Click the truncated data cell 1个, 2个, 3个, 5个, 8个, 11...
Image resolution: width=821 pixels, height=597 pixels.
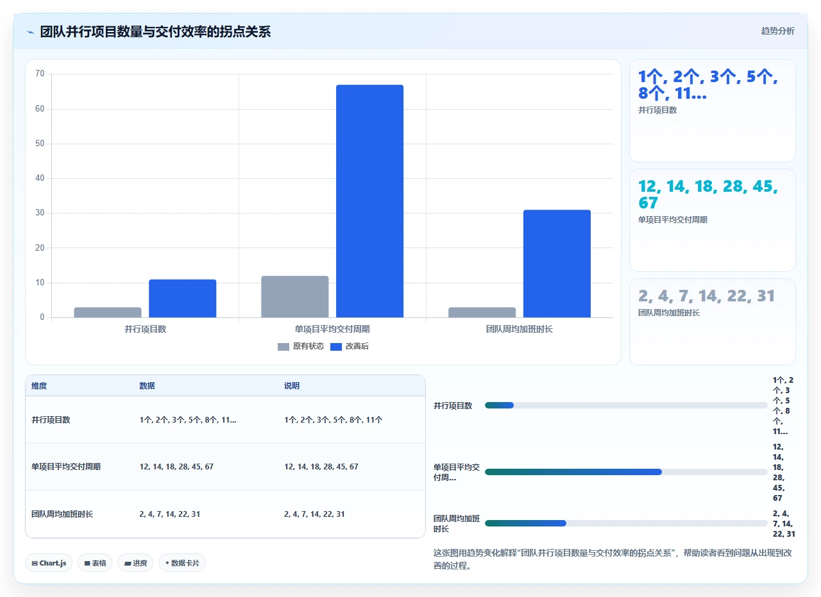point(188,420)
